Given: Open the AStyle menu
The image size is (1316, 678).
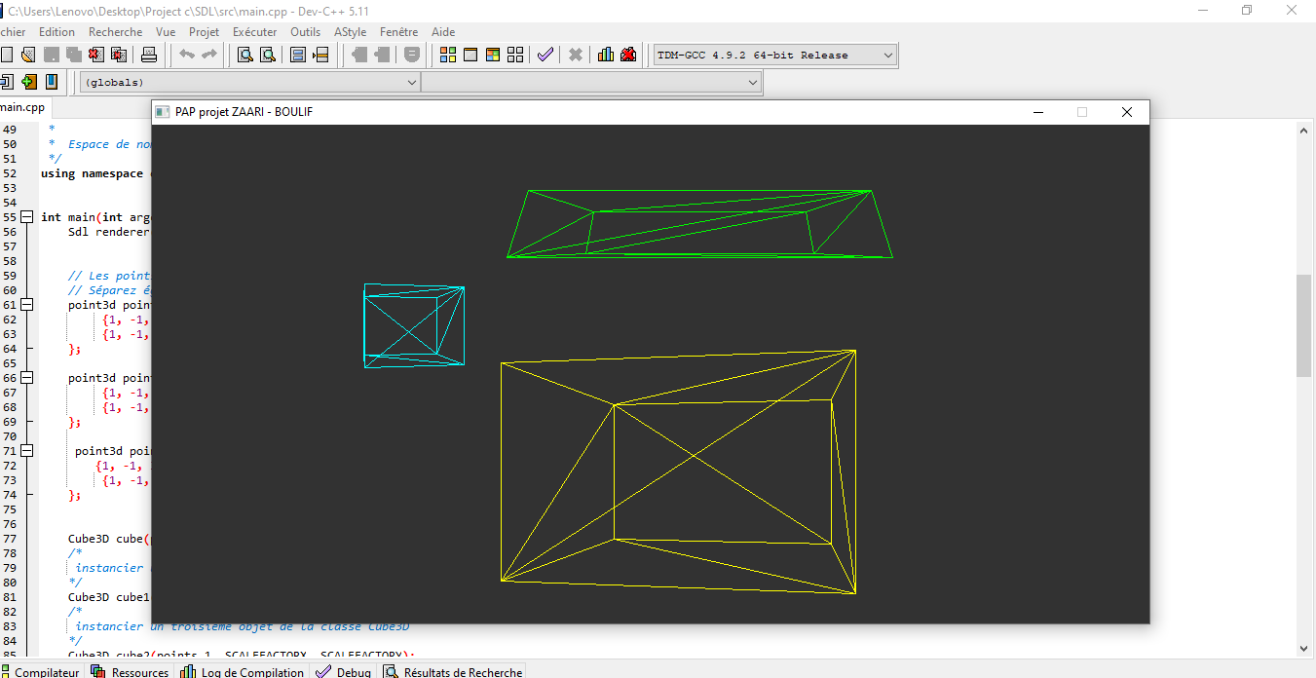Looking at the screenshot, I should [350, 32].
